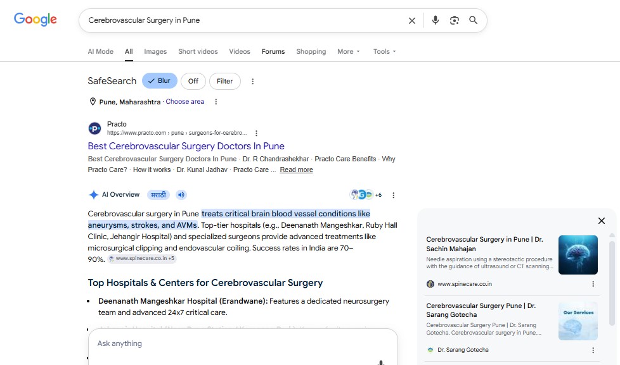Switch to Forums tab
This screenshot has width=620, height=365.
click(273, 51)
